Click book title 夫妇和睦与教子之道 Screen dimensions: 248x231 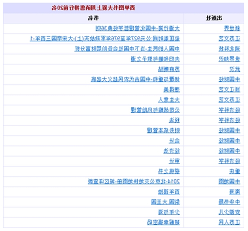click(155, 59)
